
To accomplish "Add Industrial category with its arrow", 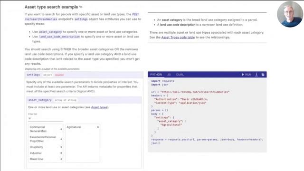I will tap(61, 153).
